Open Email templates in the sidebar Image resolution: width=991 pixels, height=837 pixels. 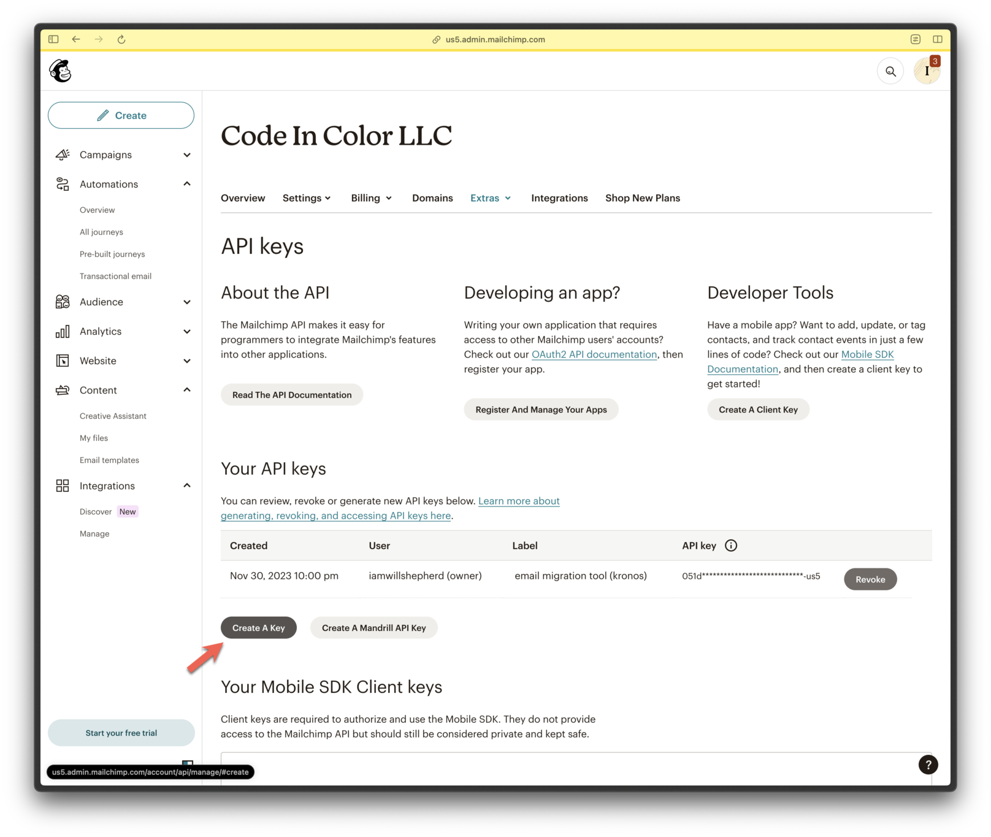[x=109, y=460]
